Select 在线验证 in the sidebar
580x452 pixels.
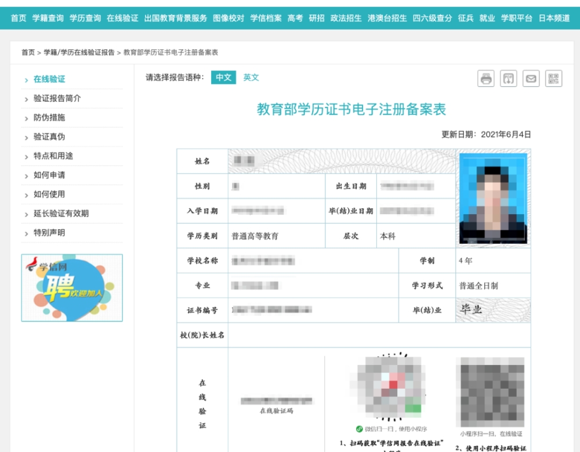click(x=49, y=79)
